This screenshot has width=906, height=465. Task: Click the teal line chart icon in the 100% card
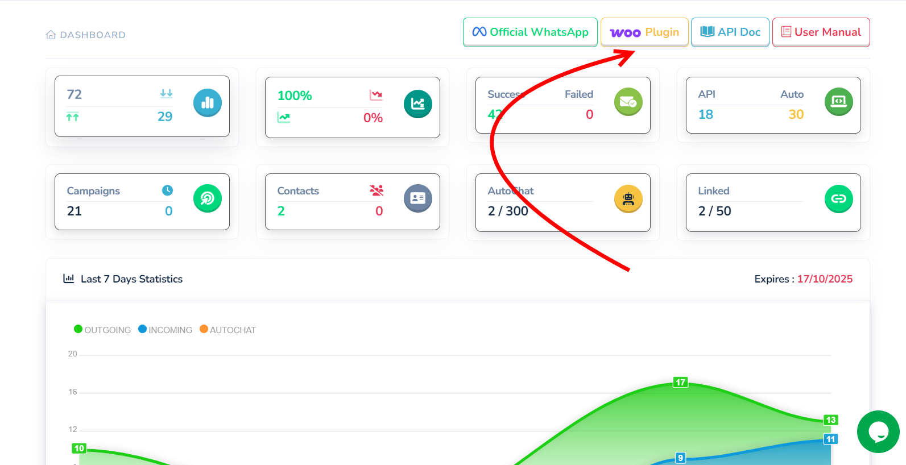click(418, 104)
